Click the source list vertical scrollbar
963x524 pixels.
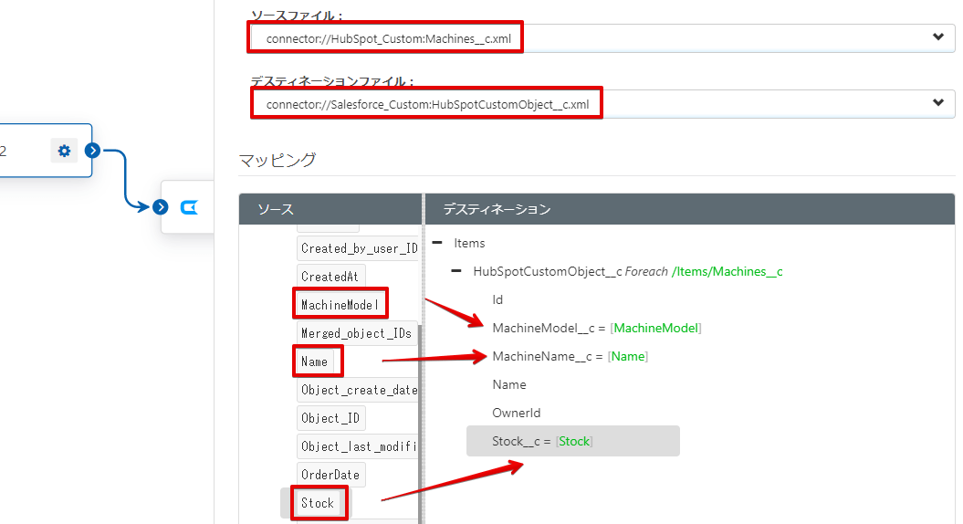[421, 424]
